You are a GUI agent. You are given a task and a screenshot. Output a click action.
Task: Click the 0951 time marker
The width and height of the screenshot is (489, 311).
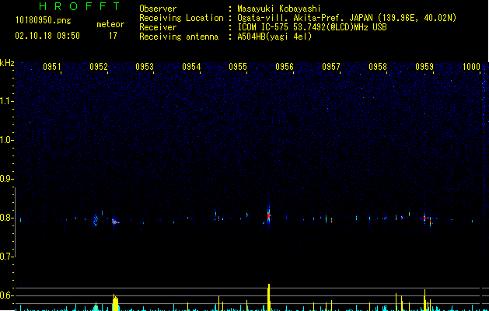[52, 67]
